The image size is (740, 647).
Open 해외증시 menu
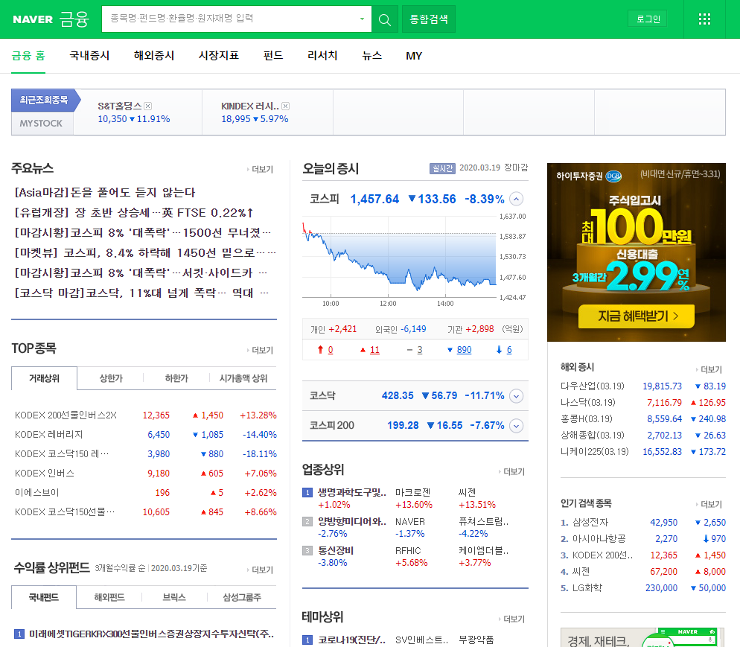click(x=154, y=56)
